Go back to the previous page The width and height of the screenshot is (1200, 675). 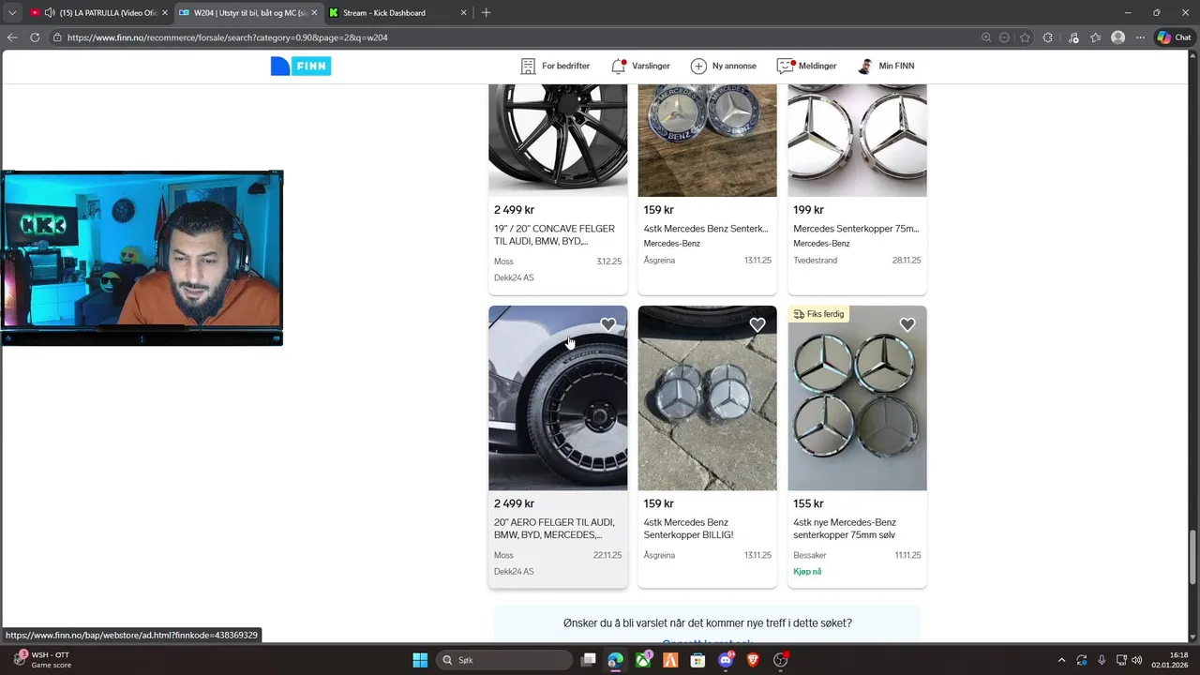coord(12,37)
